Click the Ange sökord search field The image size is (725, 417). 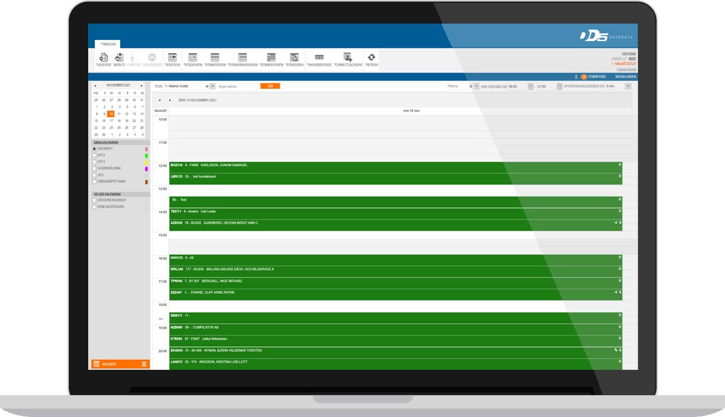237,86
